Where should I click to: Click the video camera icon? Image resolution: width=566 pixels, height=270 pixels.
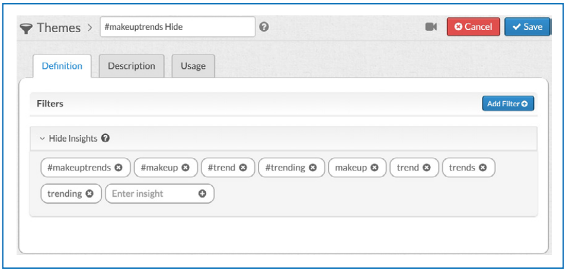click(x=431, y=27)
